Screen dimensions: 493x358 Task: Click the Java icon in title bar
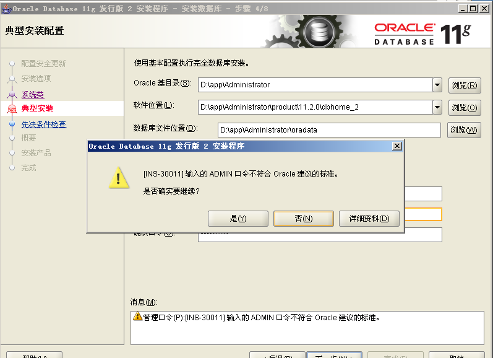(x=6, y=8)
